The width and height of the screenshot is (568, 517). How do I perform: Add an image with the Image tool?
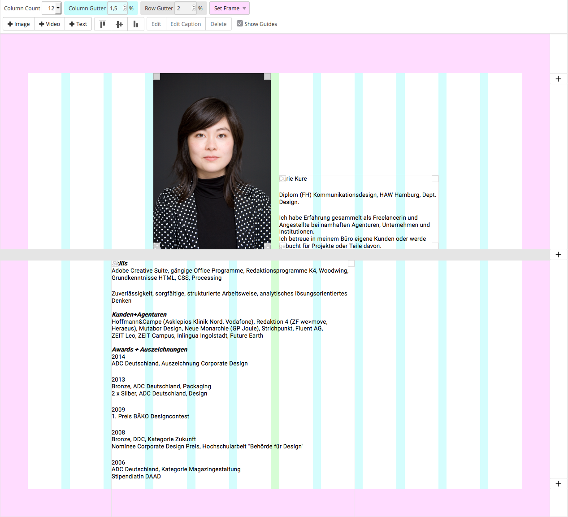[x=18, y=24]
